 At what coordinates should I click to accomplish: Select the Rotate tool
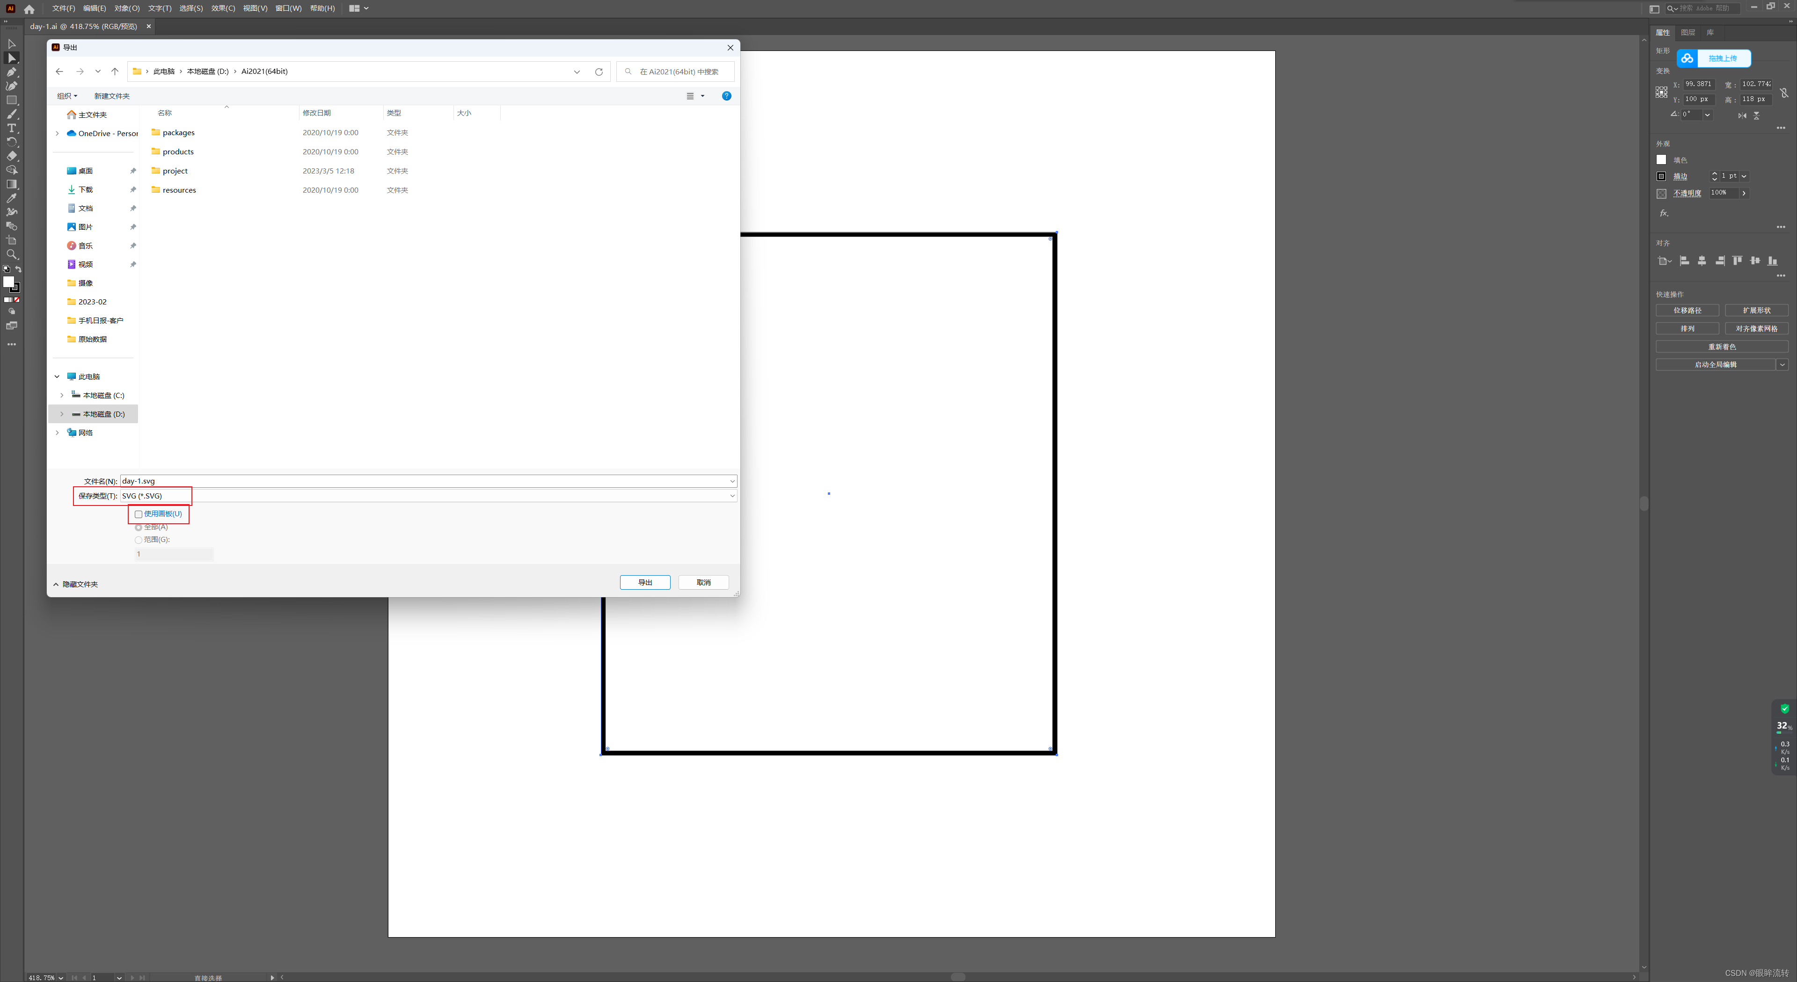12,142
